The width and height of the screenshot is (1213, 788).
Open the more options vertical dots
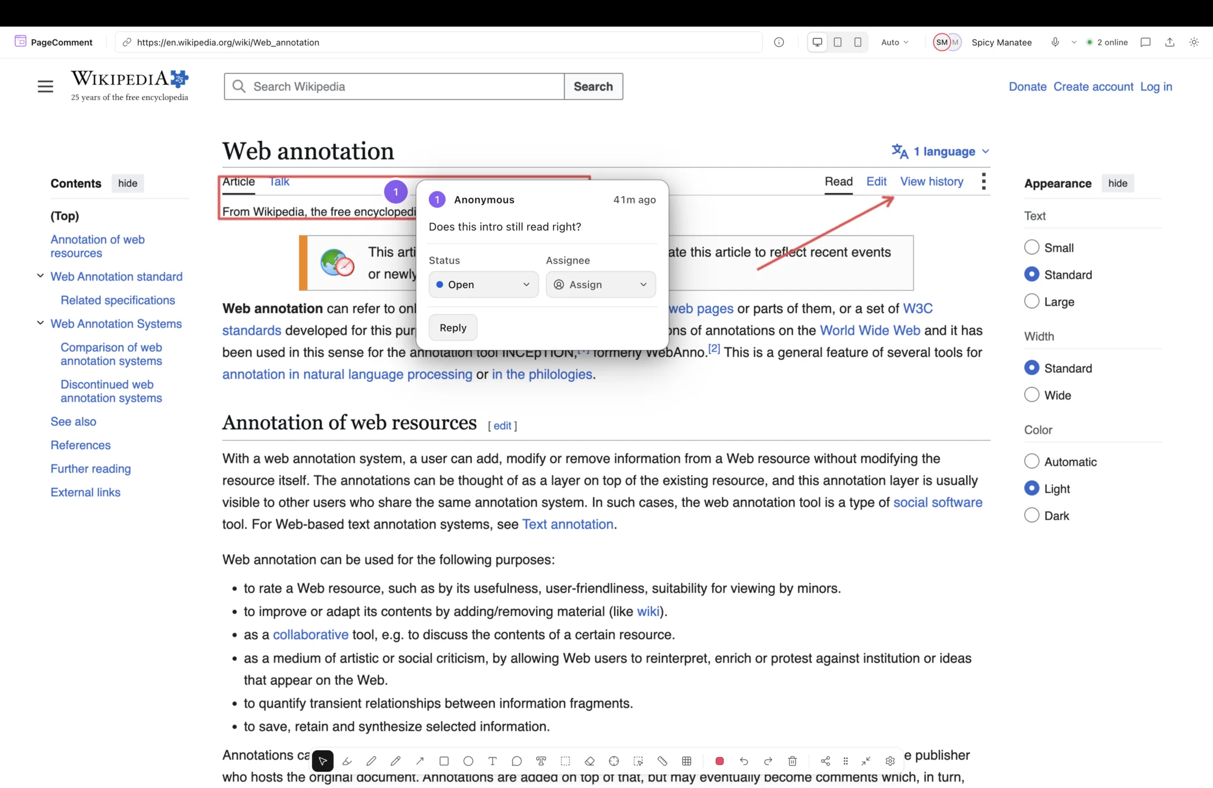point(984,181)
